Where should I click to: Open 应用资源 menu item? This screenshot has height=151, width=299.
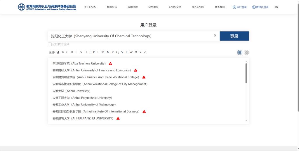[133, 7]
